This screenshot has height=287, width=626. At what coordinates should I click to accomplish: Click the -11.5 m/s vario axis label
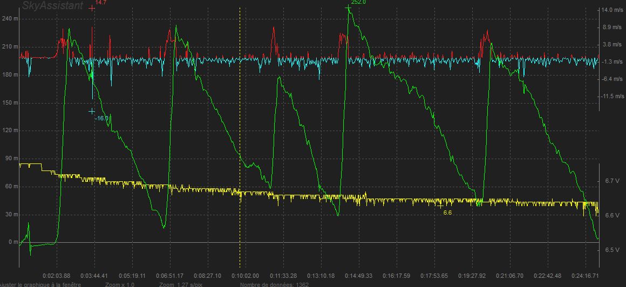click(x=612, y=96)
